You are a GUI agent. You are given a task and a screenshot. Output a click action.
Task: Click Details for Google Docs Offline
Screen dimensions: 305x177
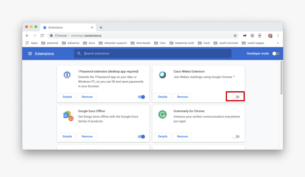(x=67, y=137)
